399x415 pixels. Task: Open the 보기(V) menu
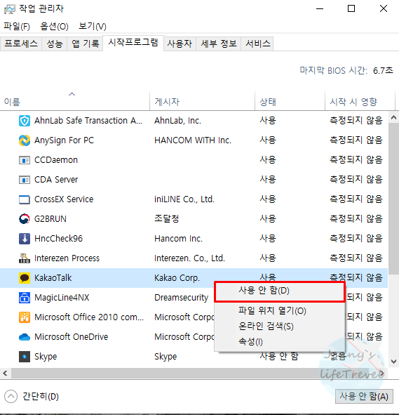point(93,26)
